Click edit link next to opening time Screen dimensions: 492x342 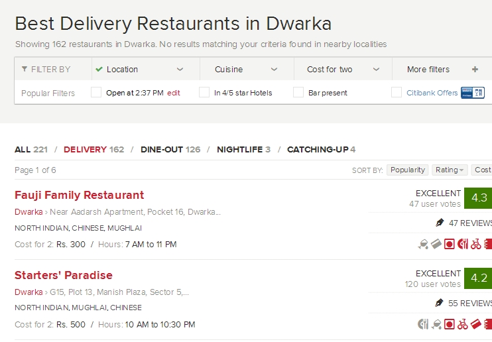pos(174,93)
